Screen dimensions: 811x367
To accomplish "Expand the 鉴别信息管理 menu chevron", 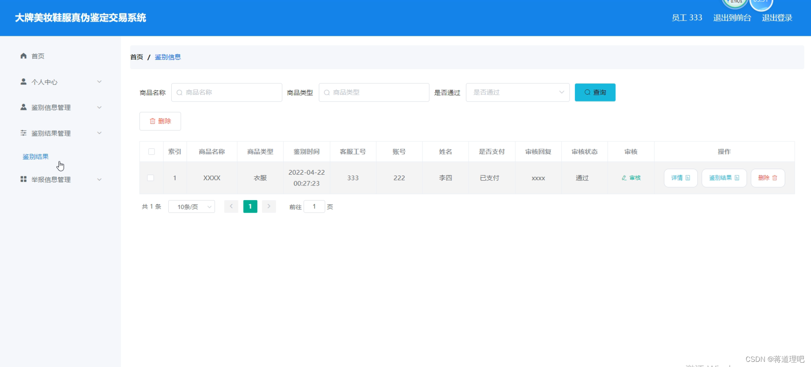I will (x=99, y=107).
